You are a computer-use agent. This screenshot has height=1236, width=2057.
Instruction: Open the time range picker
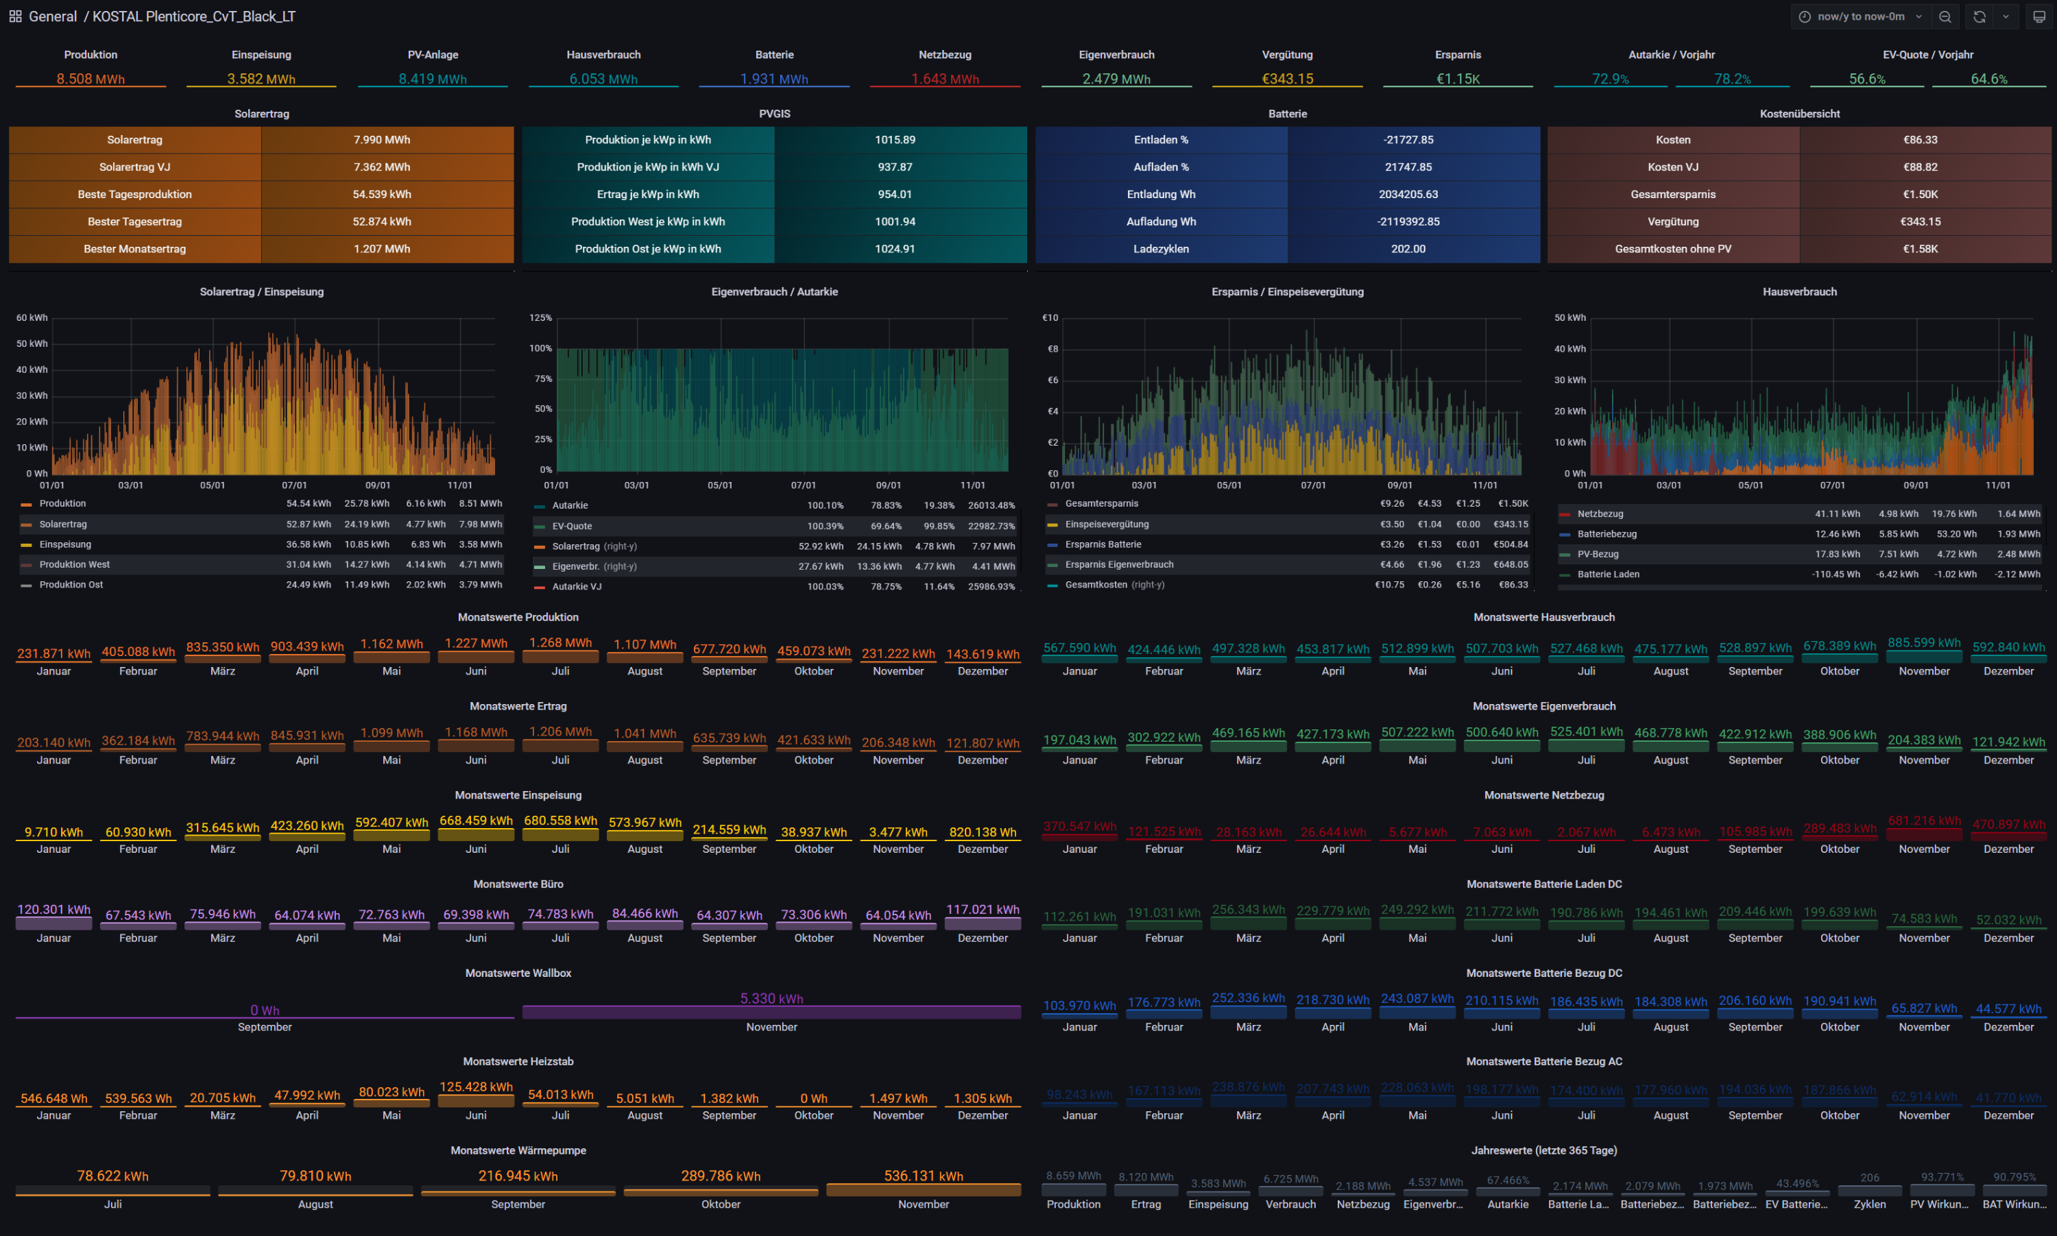tap(1860, 16)
